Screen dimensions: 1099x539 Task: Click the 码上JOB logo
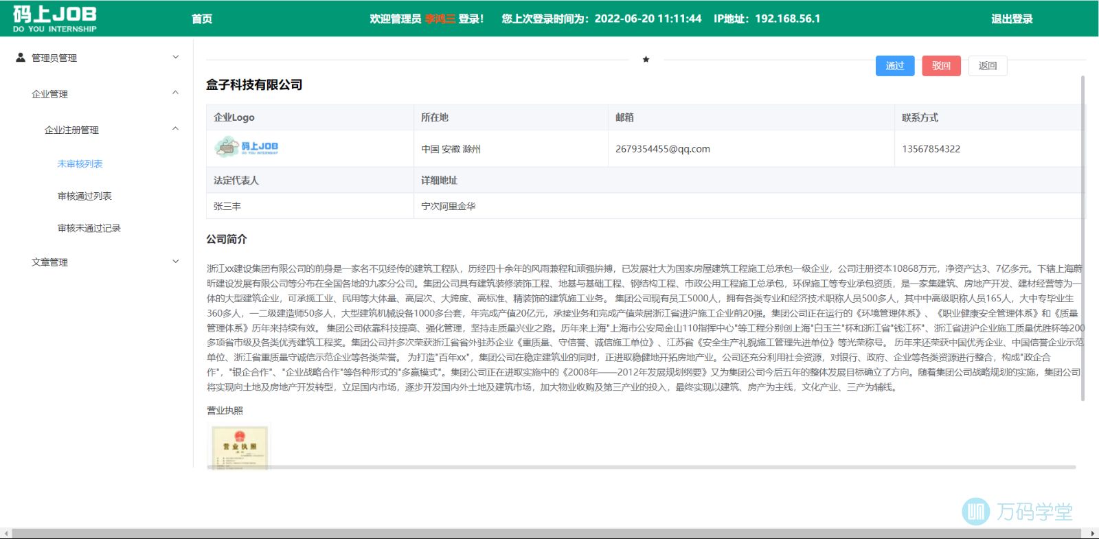pyautogui.click(x=55, y=19)
